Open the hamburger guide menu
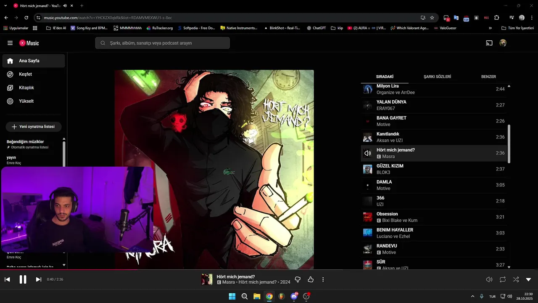The width and height of the screenshot is (538, 303). 10,43
